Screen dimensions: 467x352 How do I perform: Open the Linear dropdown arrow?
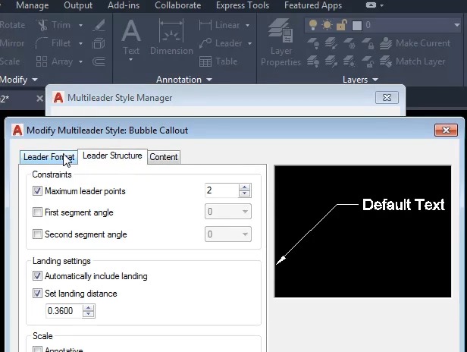click(247, 25)
